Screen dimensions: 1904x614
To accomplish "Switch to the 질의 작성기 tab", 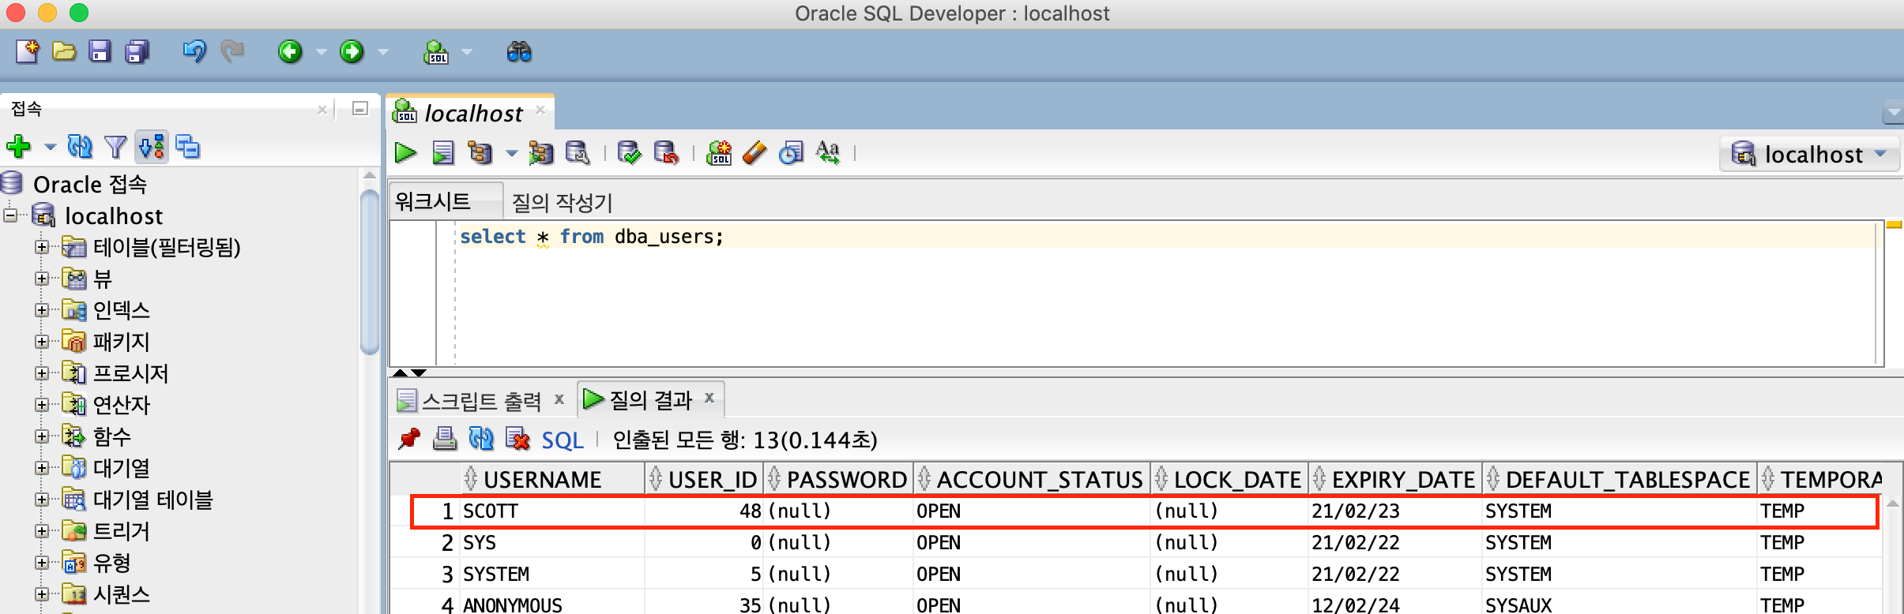I will (x=562, y=203).
